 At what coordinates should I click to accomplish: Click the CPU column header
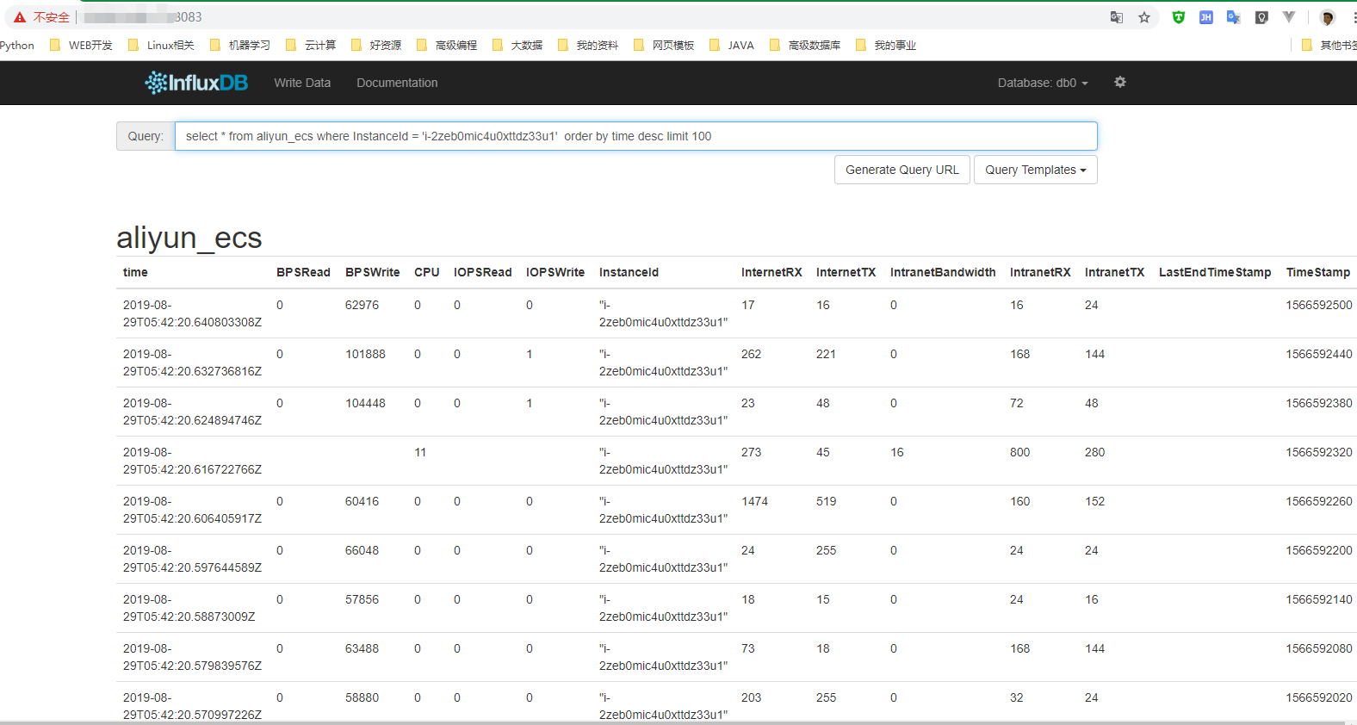(427, 272)
